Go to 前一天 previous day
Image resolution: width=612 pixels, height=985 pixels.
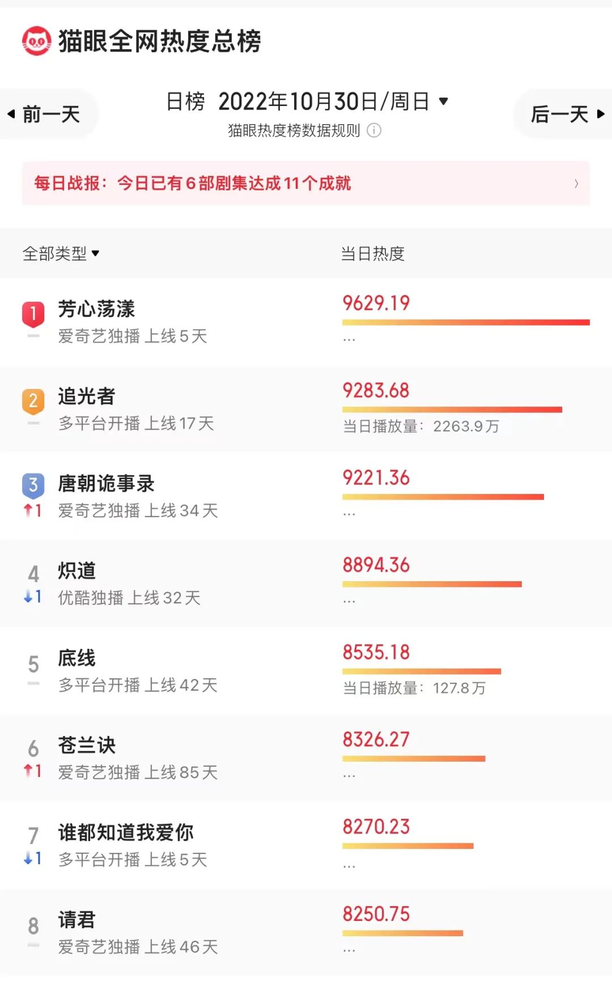(x=51, y=114)
